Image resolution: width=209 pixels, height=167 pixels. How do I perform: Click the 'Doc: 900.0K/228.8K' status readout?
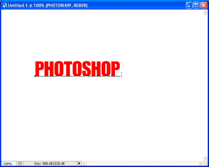50,164
